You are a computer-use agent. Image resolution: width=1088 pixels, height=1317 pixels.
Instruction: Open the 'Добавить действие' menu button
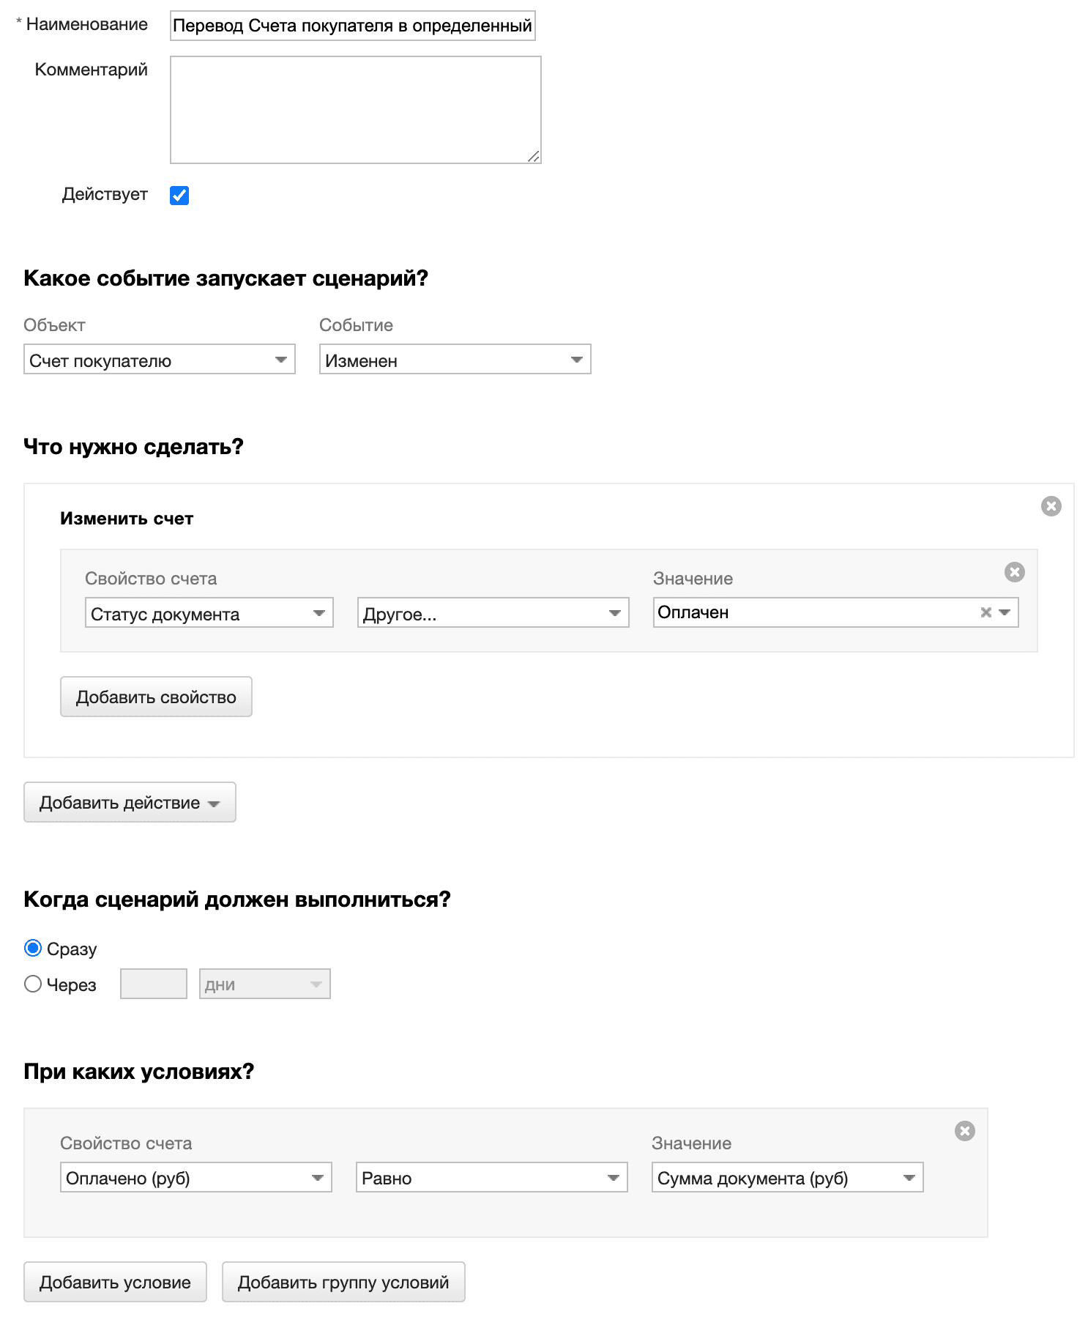(130, 802)
